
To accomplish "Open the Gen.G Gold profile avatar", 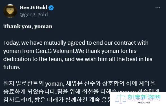I will [x=10, y=11].
